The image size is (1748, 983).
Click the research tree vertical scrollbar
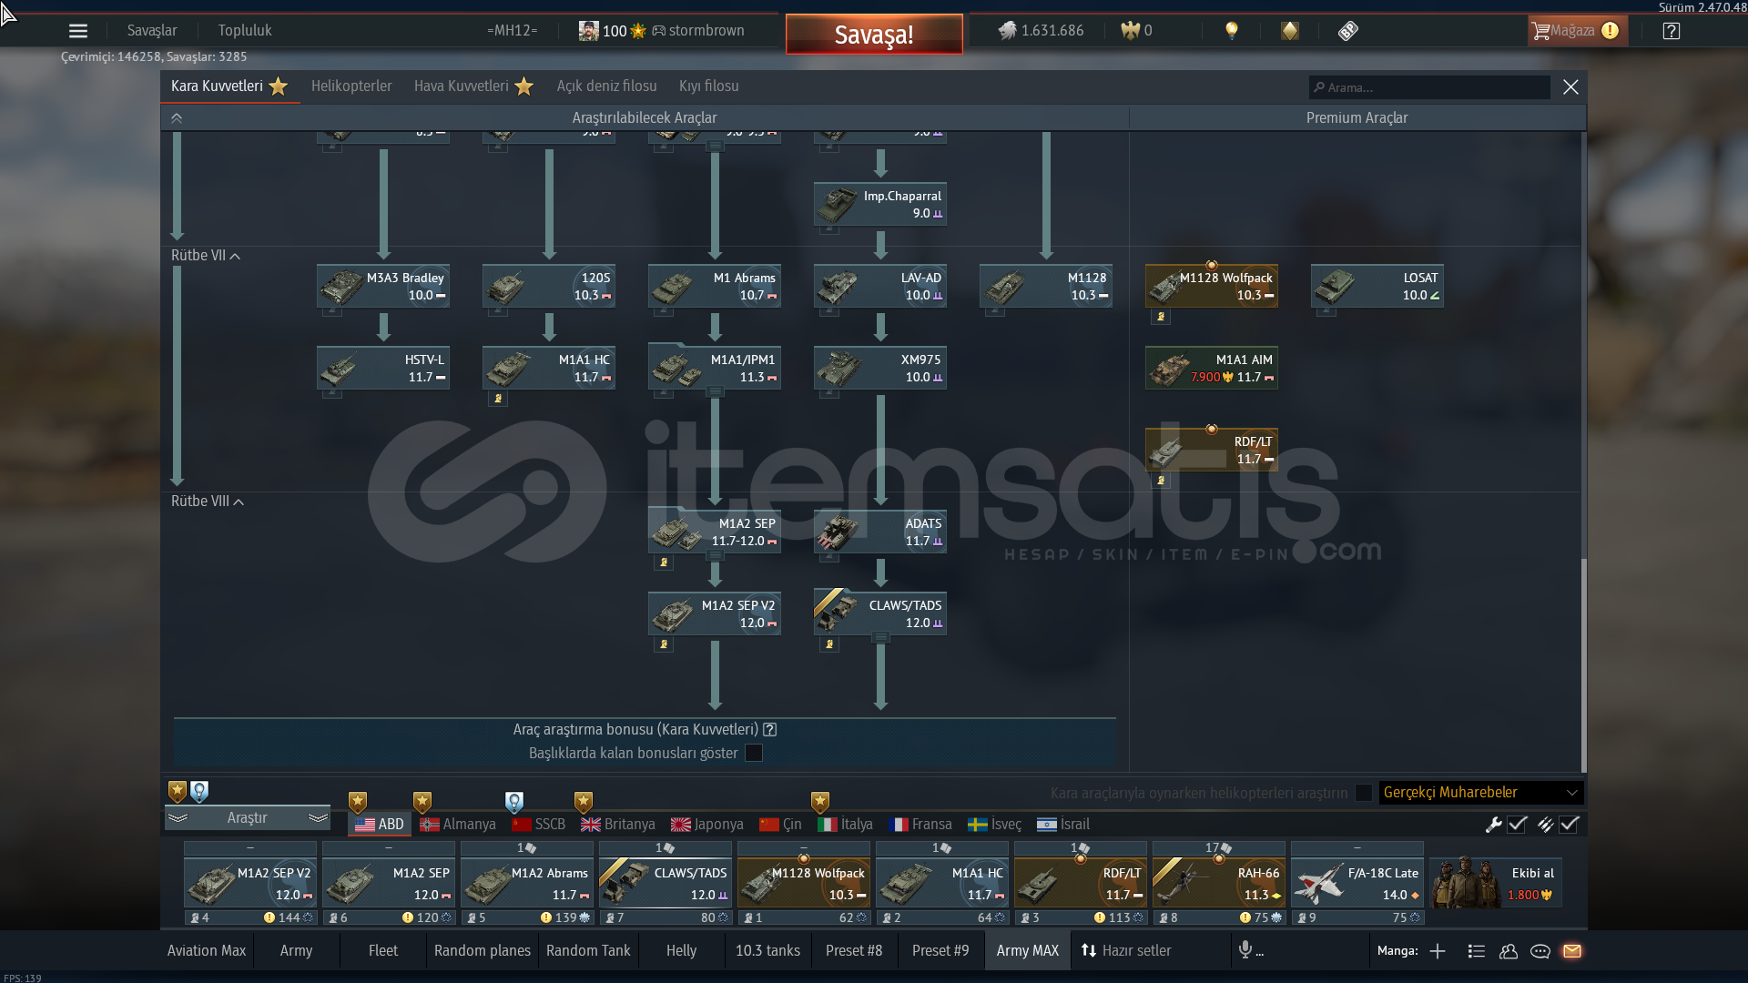click(1583, 664)
